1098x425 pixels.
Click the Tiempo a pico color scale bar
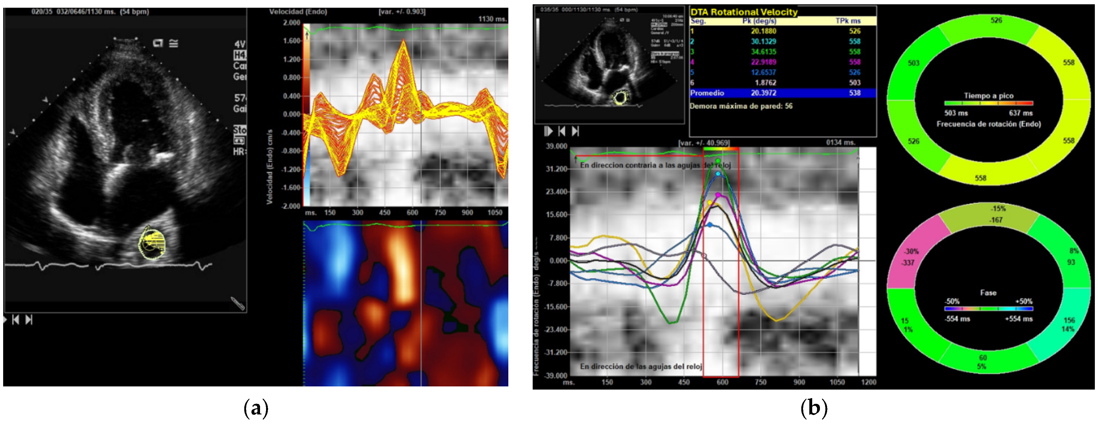click(x=988, y=103)
